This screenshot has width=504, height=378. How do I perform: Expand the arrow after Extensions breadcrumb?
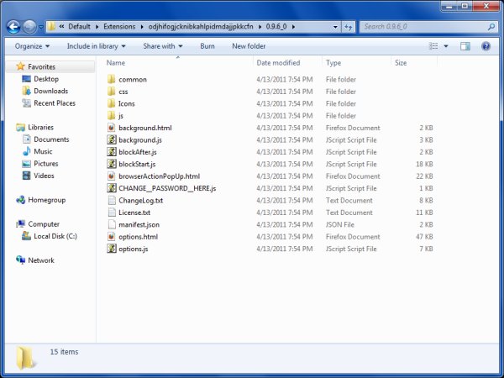coord(142,27)
